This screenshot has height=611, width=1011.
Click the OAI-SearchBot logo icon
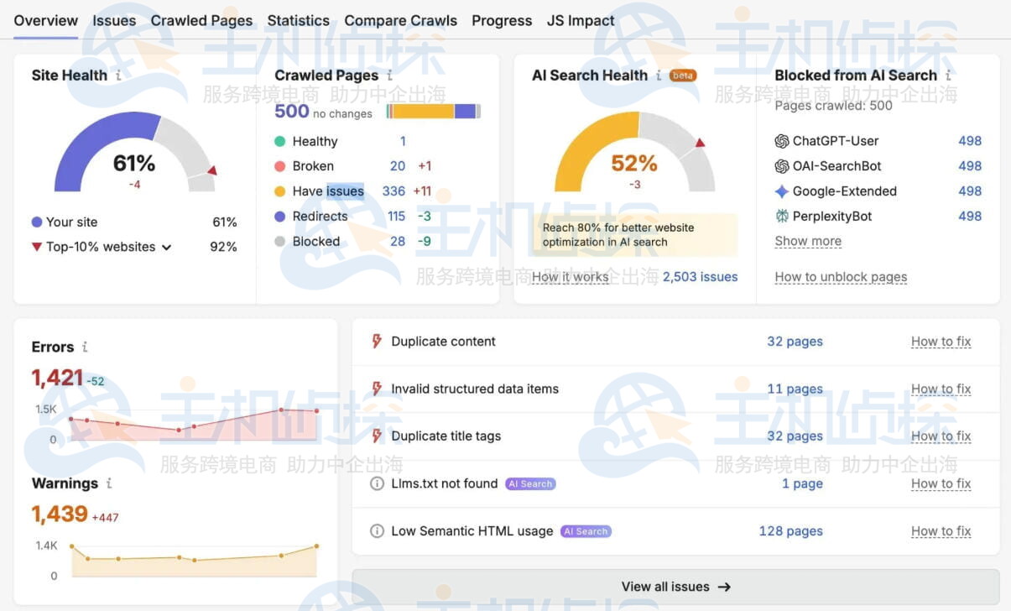pyautogui.click(x=782, y=166)
